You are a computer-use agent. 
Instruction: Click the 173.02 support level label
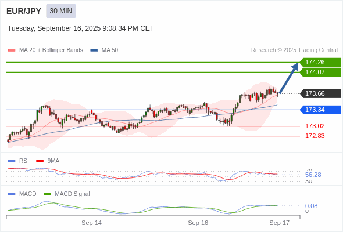click(315, 126)
